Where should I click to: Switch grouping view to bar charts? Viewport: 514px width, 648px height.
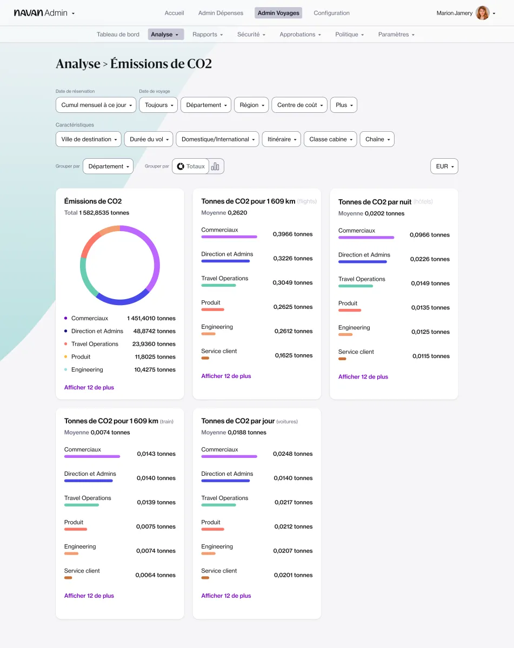pyautogui.click(x=215, y=166)
